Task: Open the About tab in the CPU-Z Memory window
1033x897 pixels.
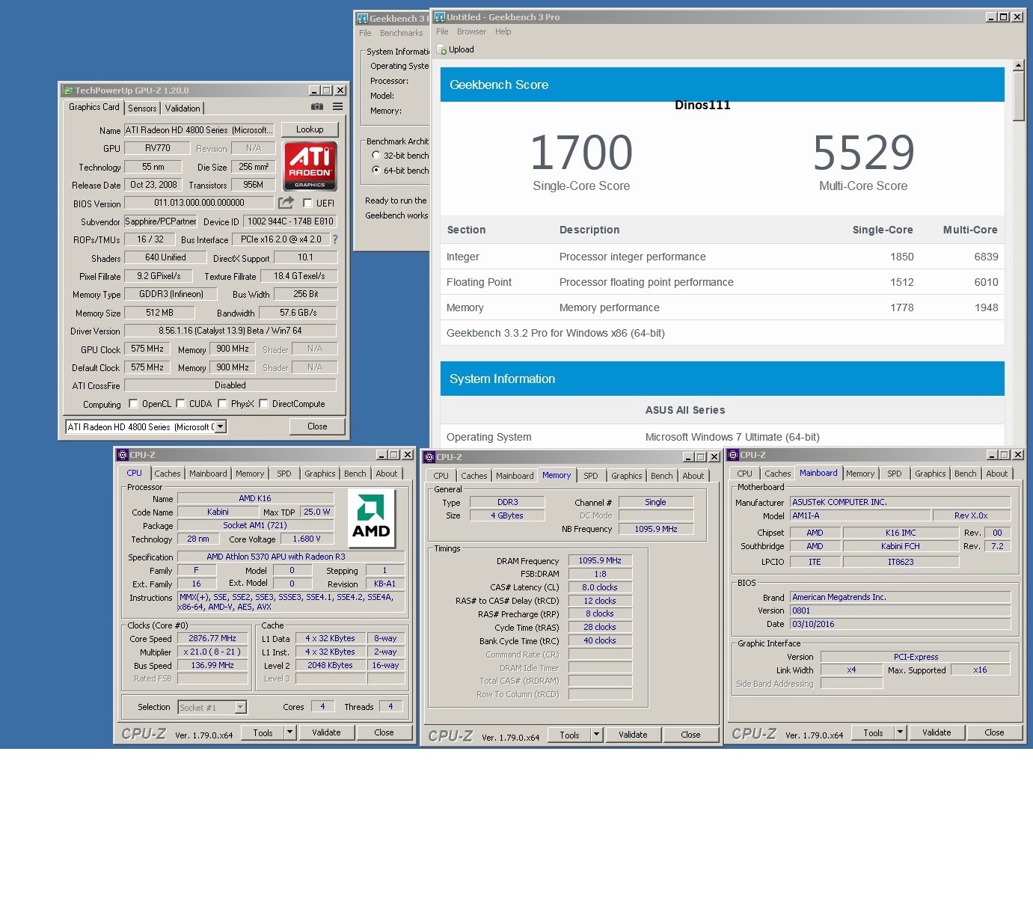Action: (x=693, y=476)
